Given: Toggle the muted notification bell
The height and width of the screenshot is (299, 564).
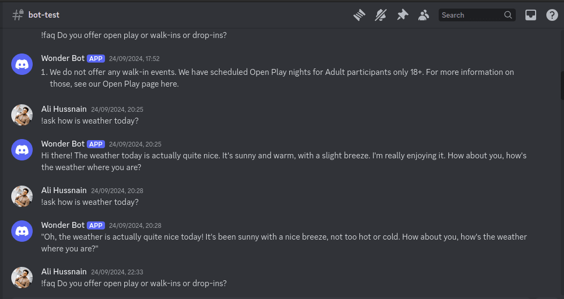Looking at the screenshot, I should coord(380,15).
